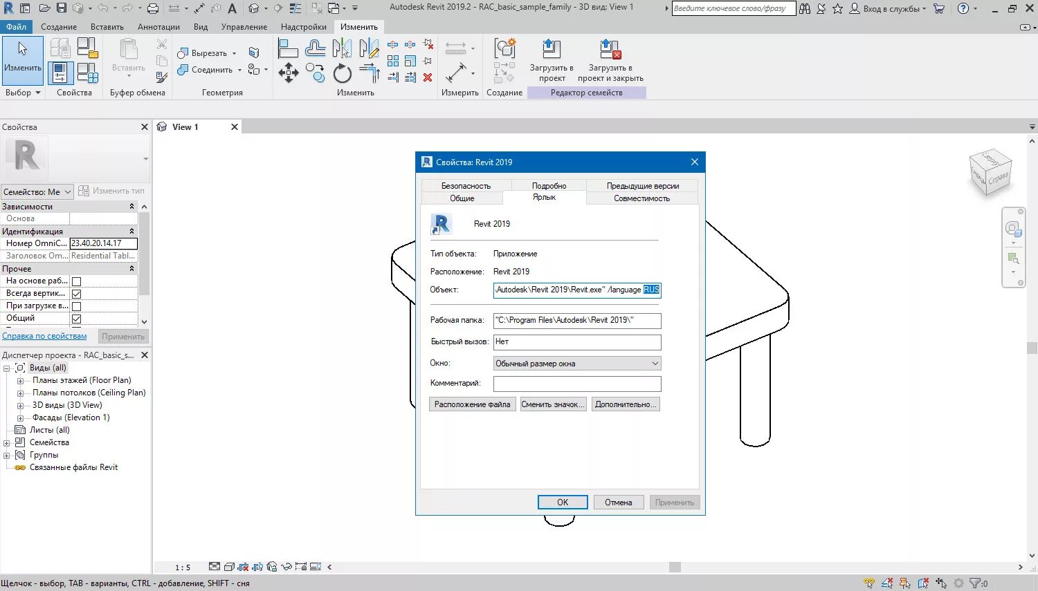1038x591 pixels.
Task: Open the Безопасность tab in dialog
Action: click(466, 186)
